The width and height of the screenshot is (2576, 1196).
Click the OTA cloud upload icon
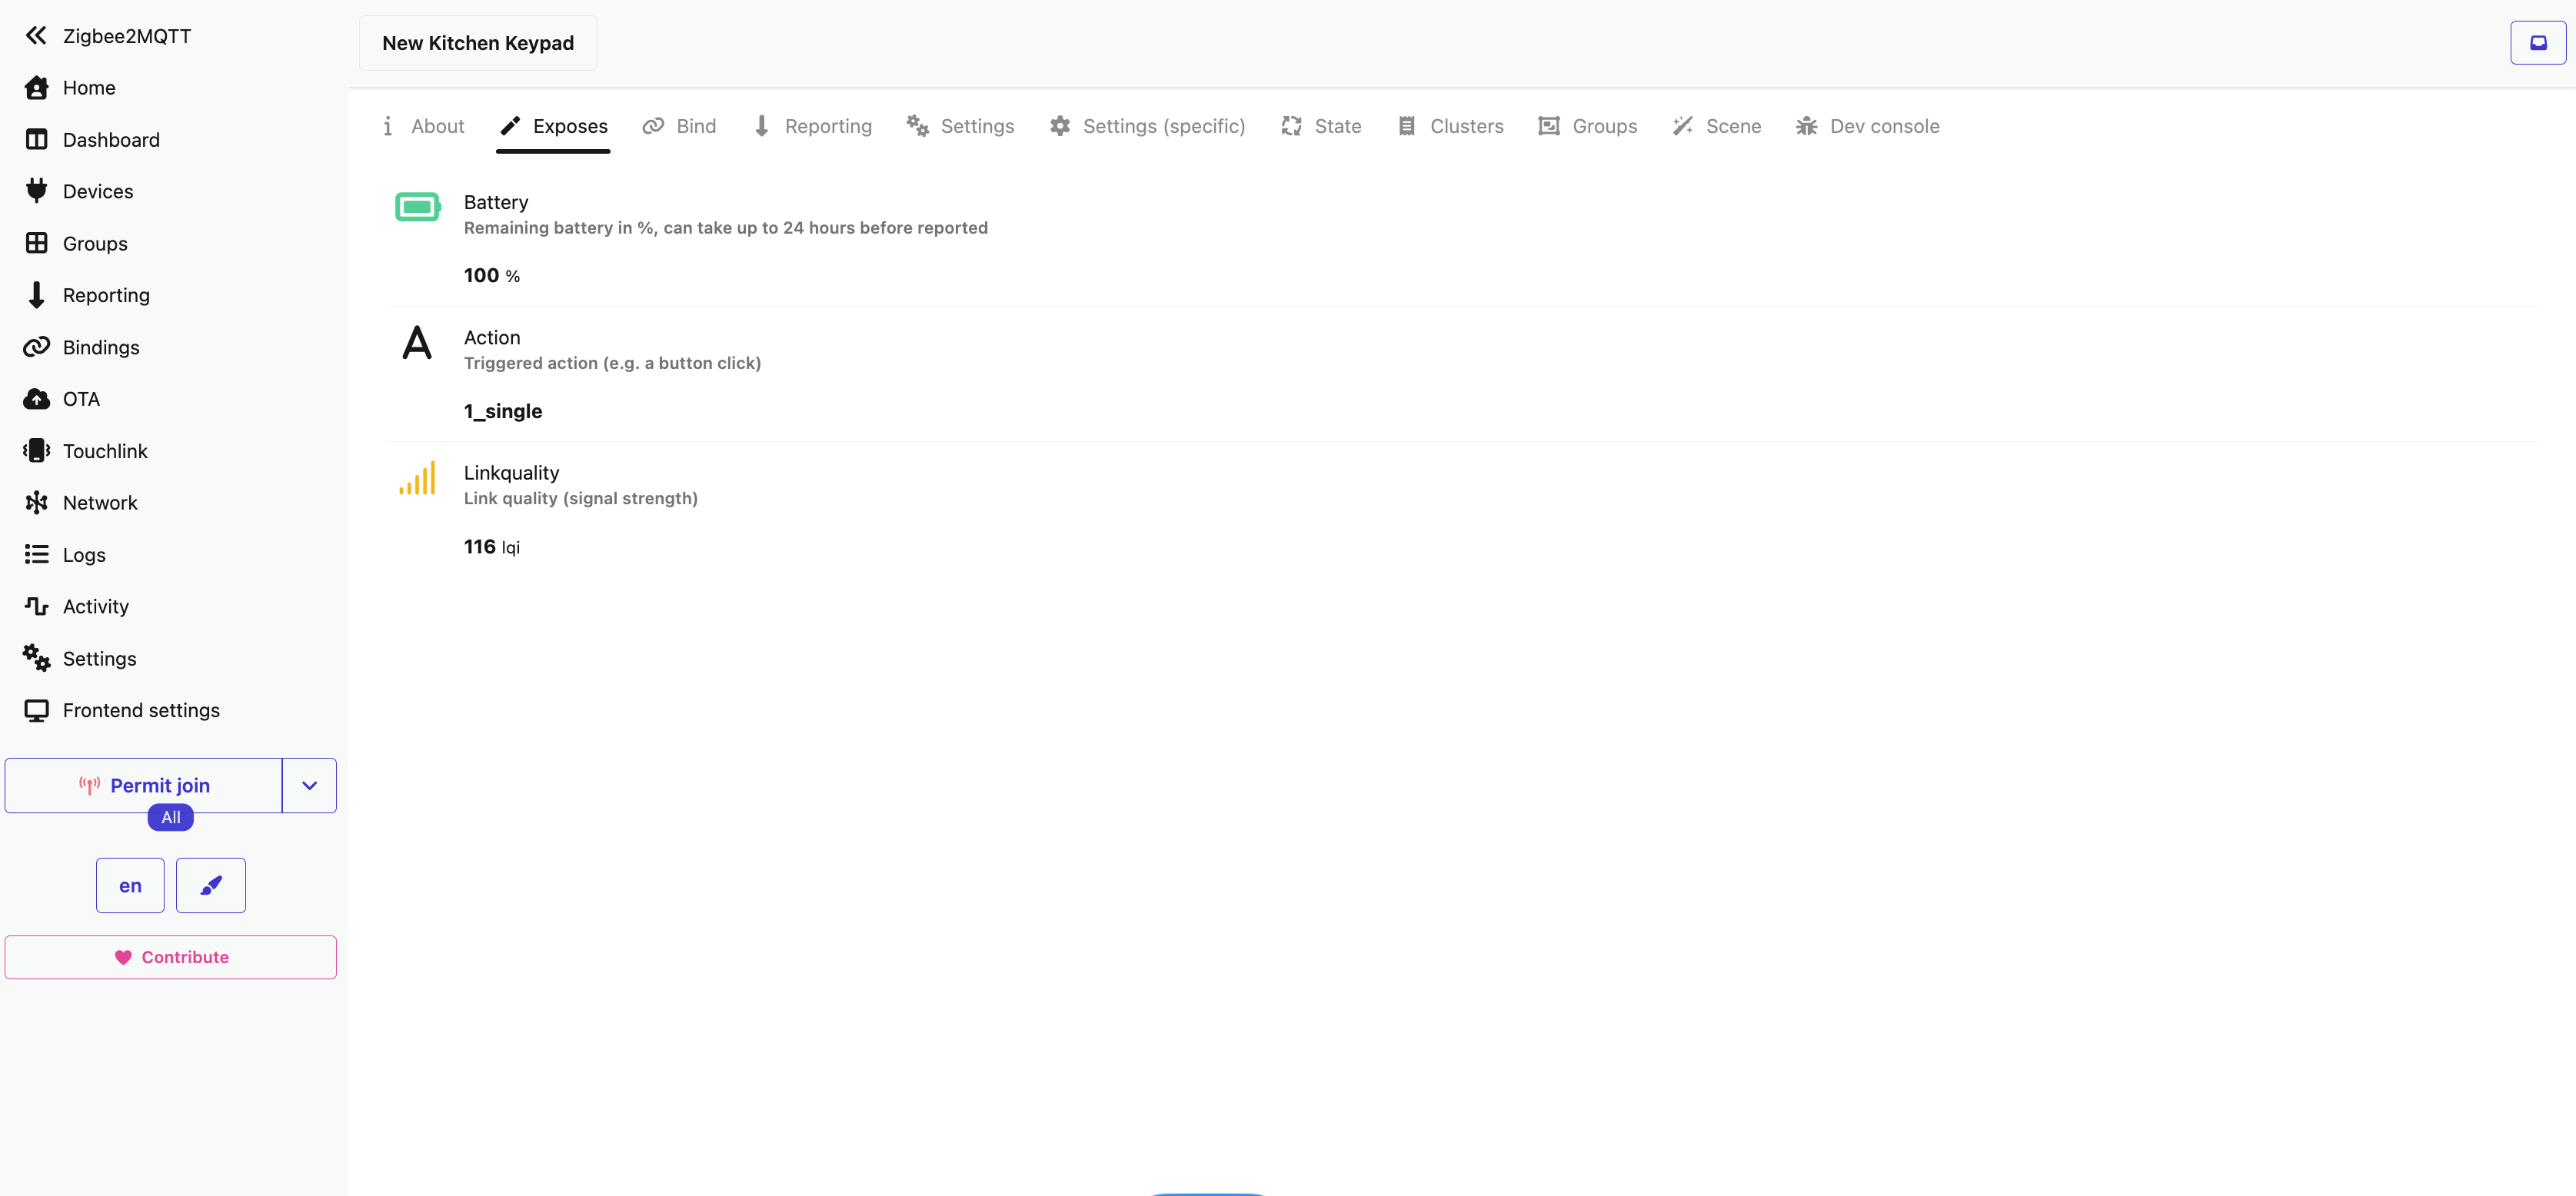coord(36,399)
